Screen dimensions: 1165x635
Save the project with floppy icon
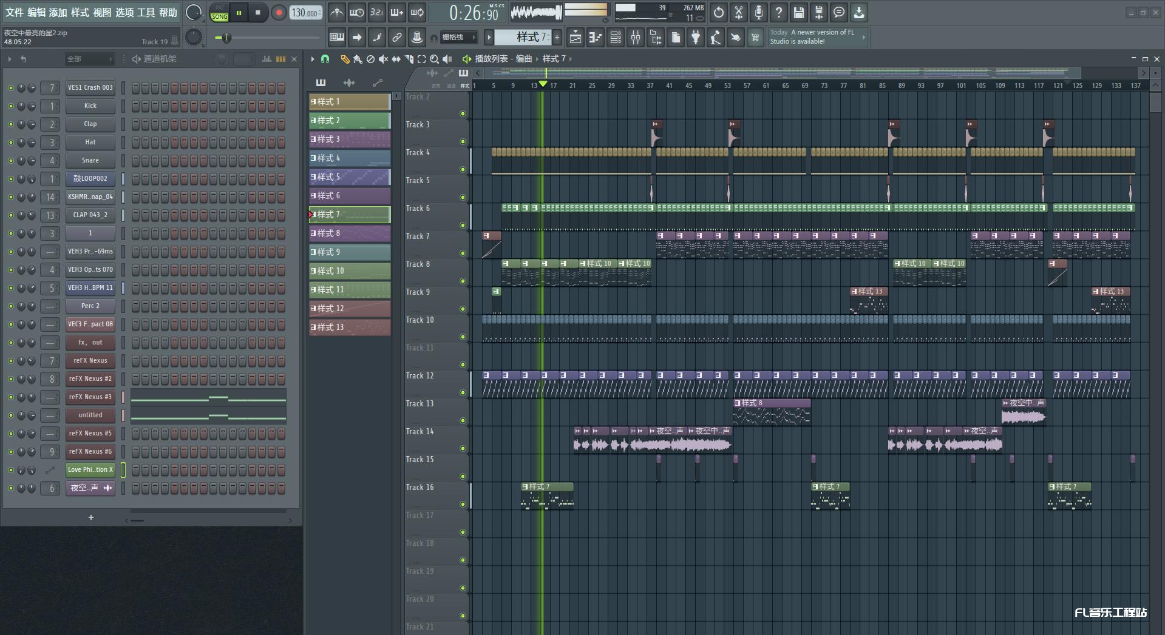point(799,12)
